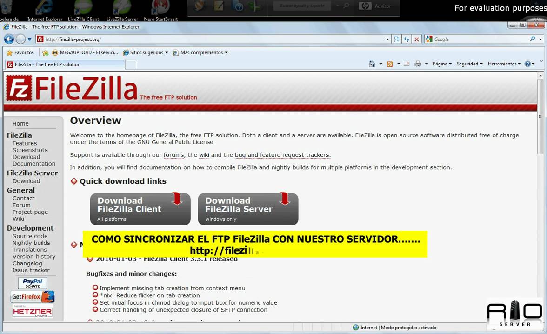Click the page vertical scrollbar thumb
Viewport: 547px width, 334px height.
[540, 116]
